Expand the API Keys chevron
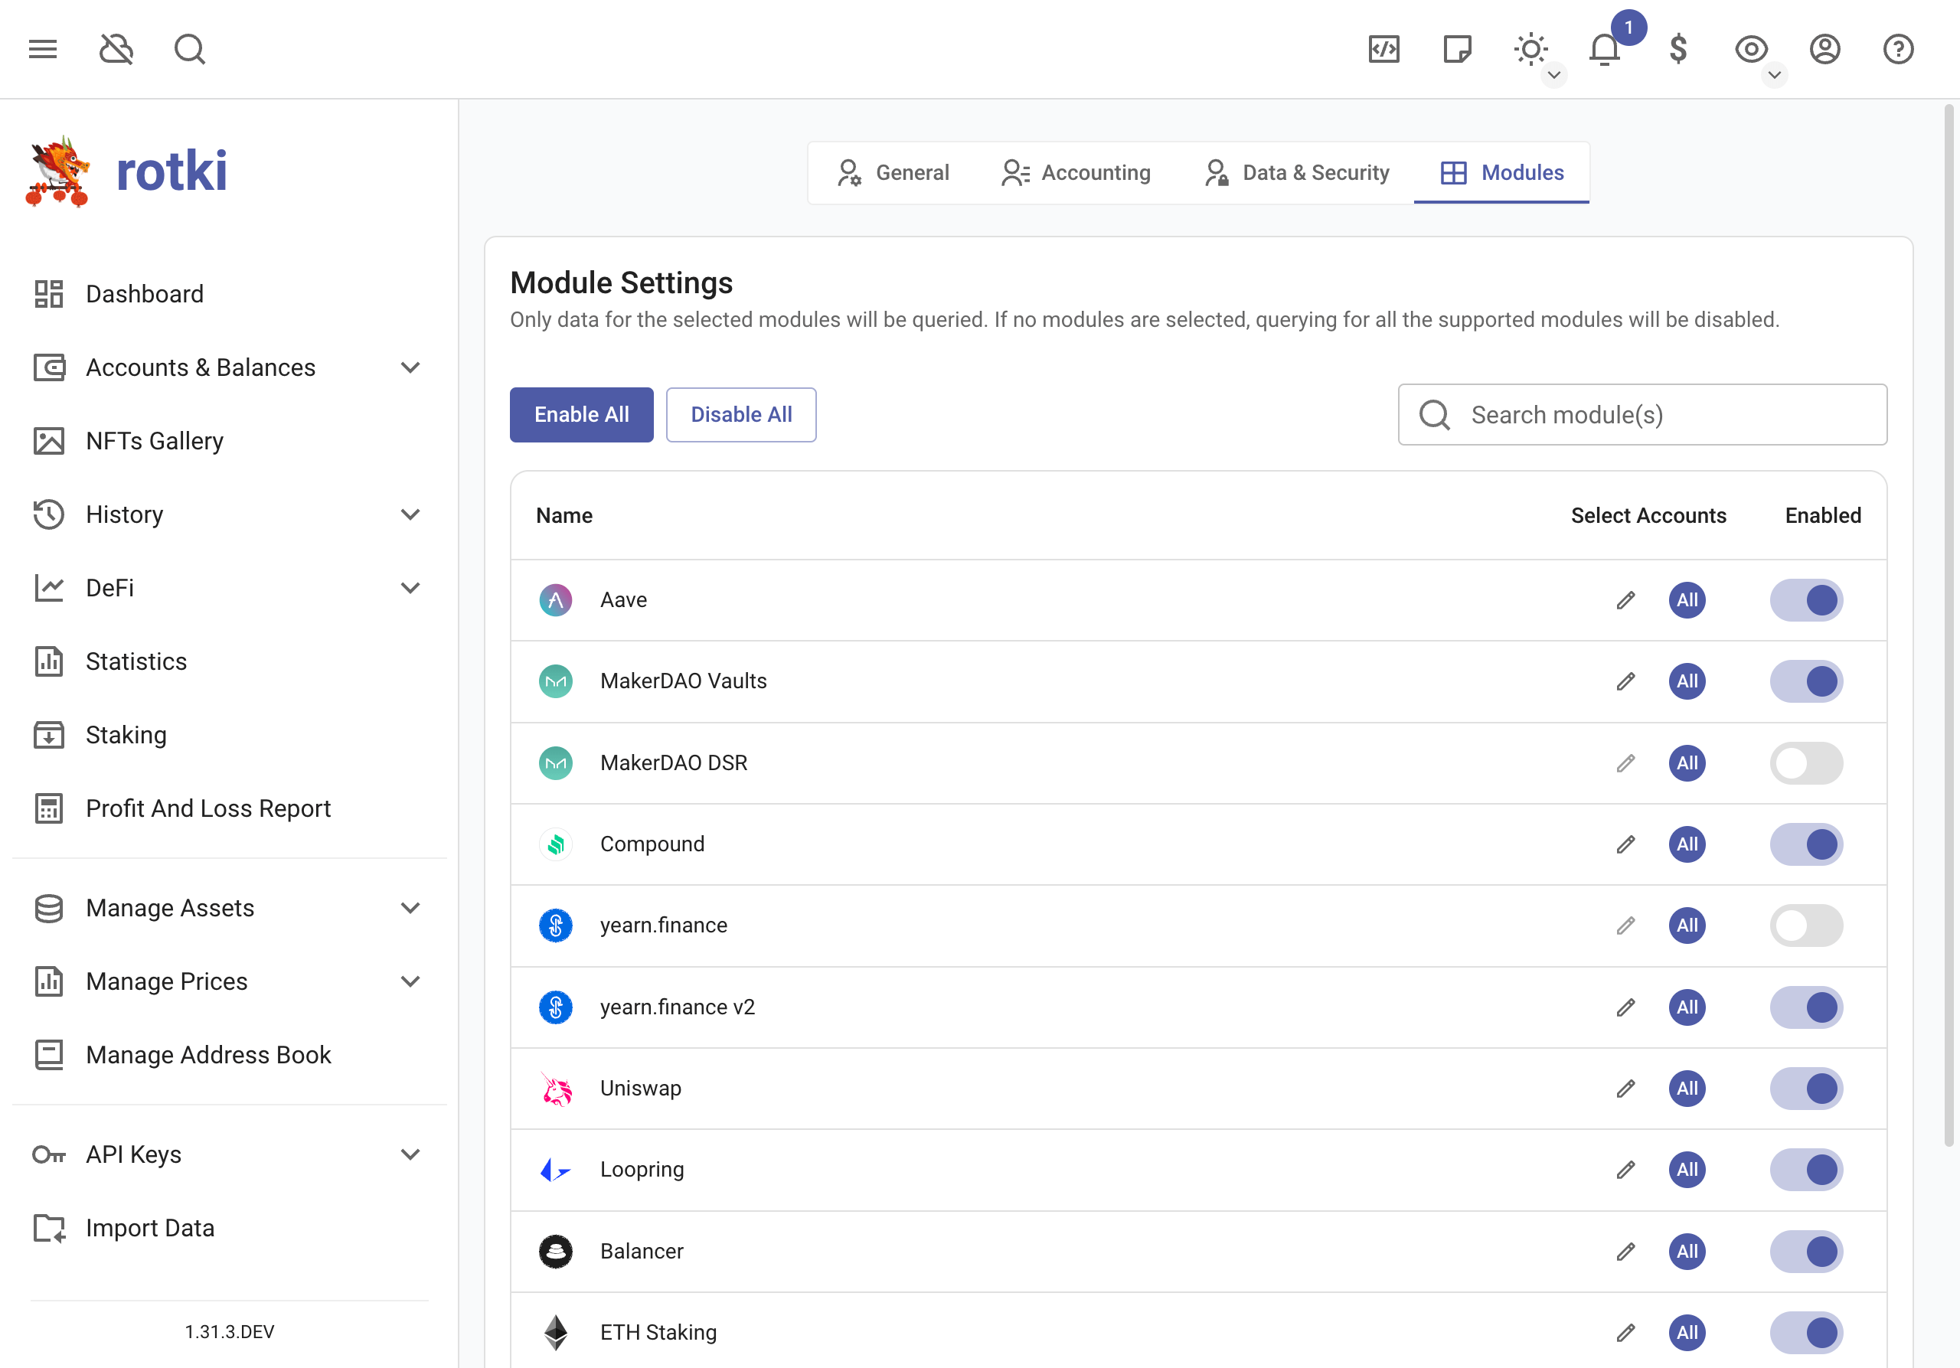This screenshot has width=1960, height=1368. click(410, 1154)
